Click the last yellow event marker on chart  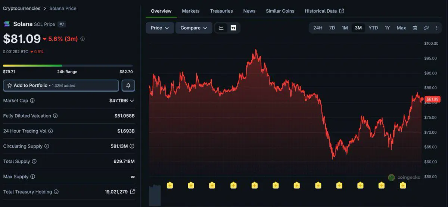click(x=403, y=185)
